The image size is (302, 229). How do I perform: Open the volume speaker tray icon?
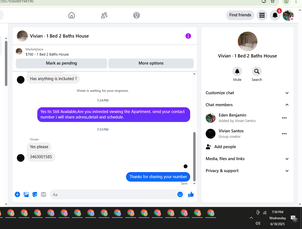point(258,223)
